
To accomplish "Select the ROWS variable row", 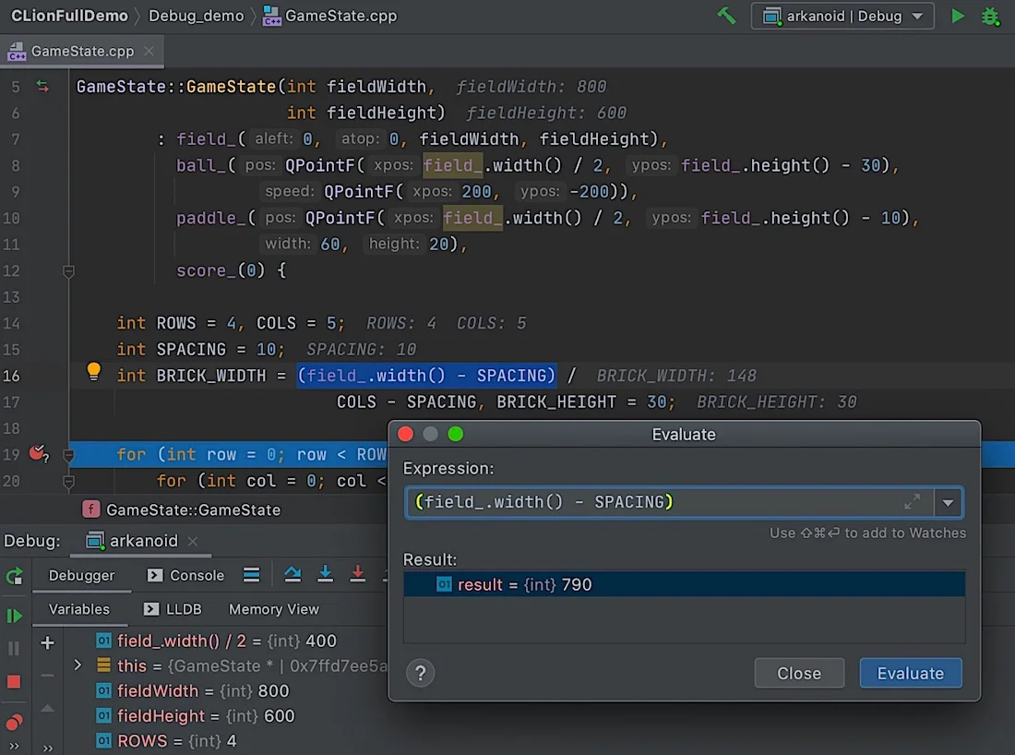I will coord(227,741).
